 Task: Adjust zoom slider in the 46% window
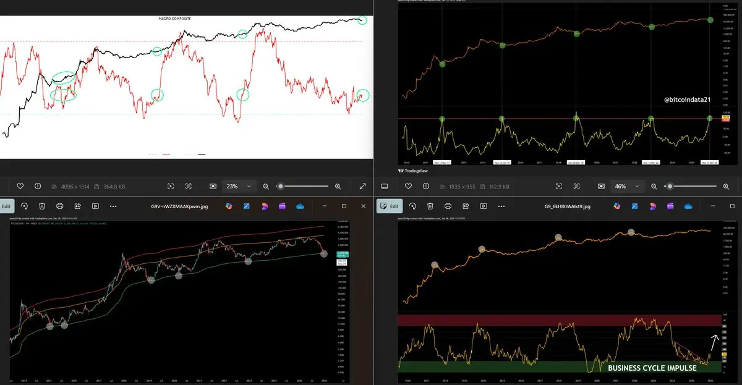pyautogui.click(x=691, y=186)
